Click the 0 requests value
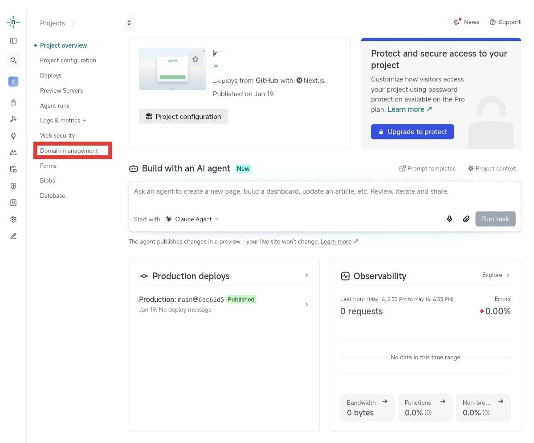The width and height of the screenshot is (534, 443). click(361, 311)
